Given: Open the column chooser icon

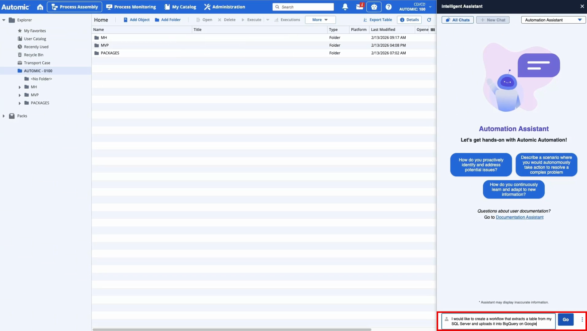Looking at the screenshot, I should [433, 30].
